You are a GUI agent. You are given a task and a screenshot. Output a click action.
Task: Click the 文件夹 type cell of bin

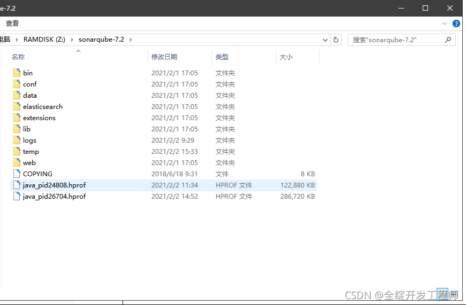pyautogui.click(x=225, y=73)
